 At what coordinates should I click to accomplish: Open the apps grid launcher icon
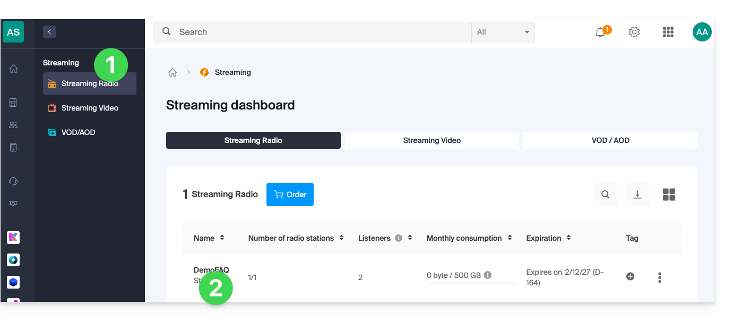[x=668, y=32]
